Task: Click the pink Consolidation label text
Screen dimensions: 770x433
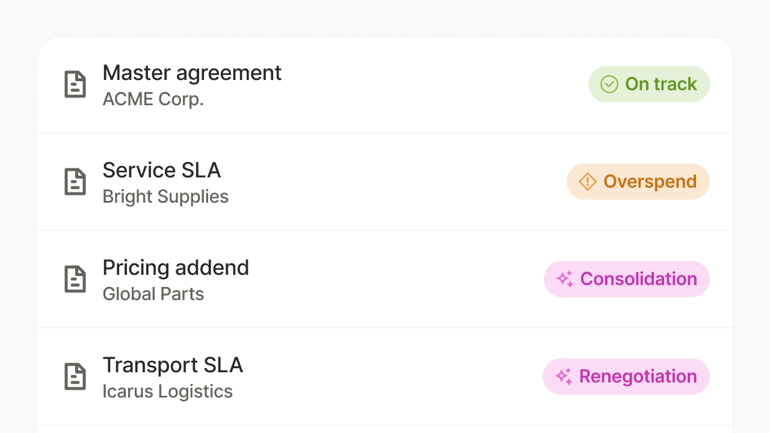Action: [638, 279]
